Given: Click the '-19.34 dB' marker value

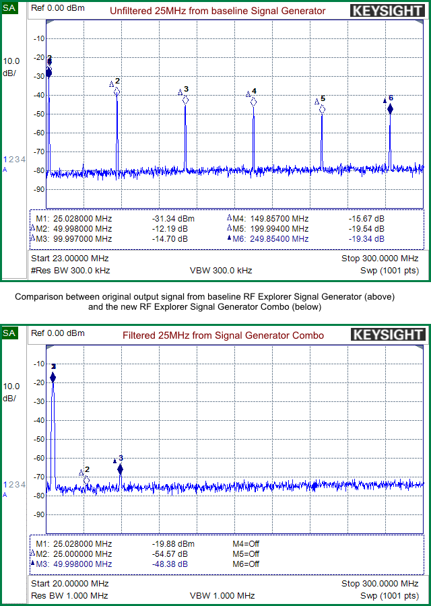Looking at the screenshot, I should [366, 239].
